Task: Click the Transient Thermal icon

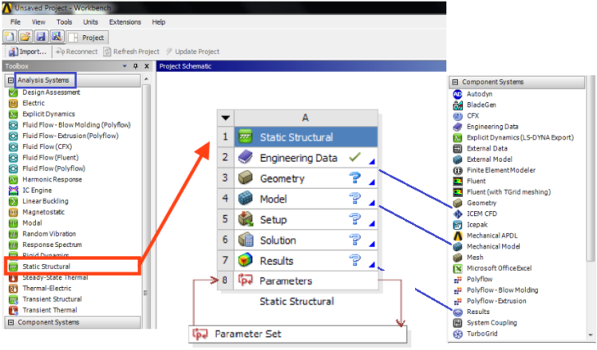Action: (14, 310)
